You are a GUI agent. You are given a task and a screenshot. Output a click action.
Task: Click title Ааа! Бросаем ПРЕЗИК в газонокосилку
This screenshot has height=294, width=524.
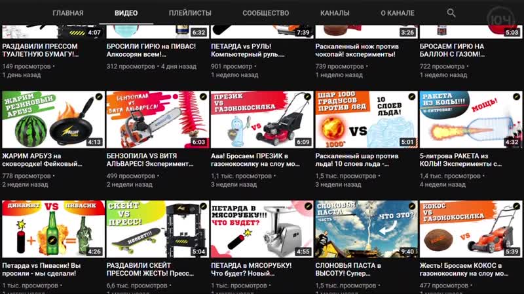tap(255, 159)
